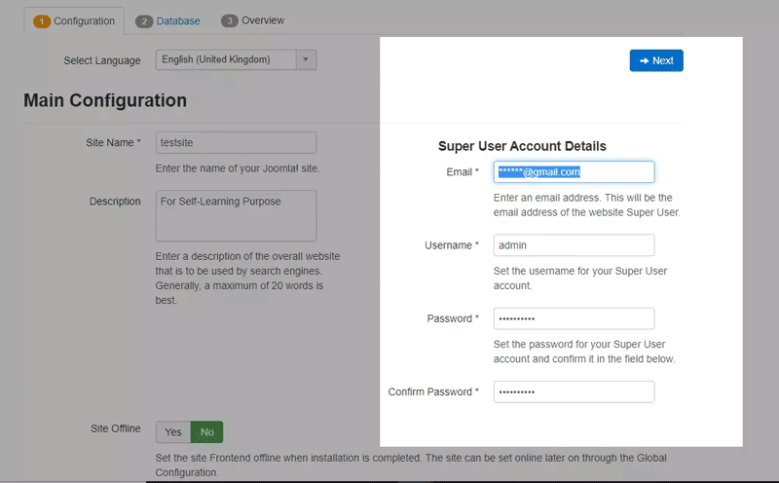Select the Email input field

click(574, 172)
